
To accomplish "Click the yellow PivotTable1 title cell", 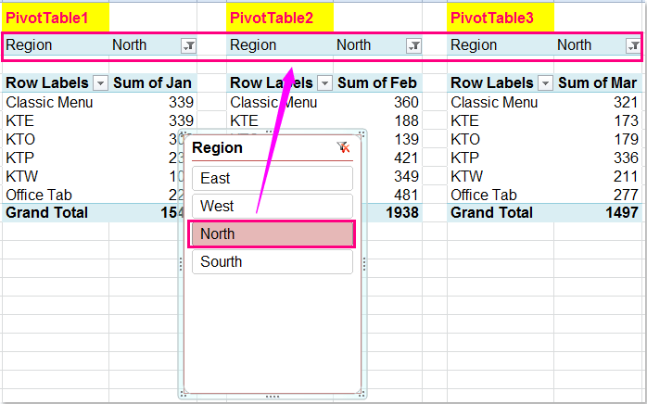I will point(56,17).
